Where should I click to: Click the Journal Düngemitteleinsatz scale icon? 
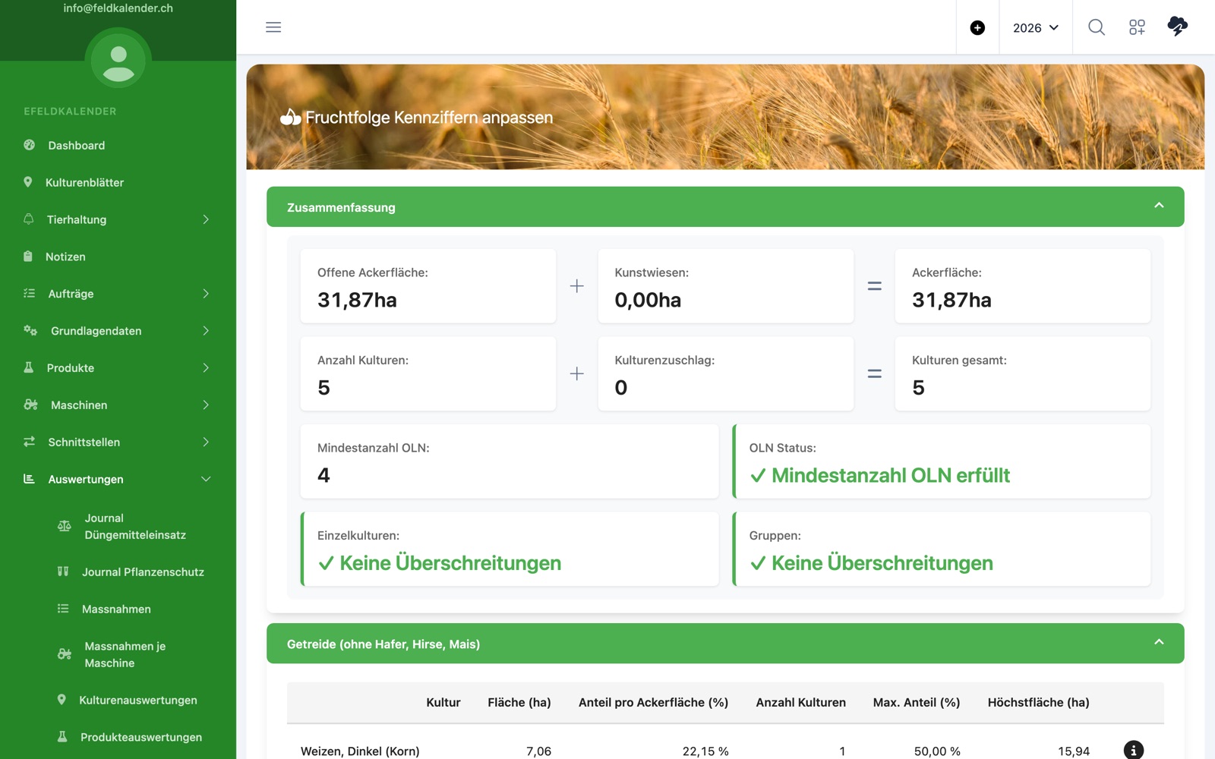tap(65, 526)
